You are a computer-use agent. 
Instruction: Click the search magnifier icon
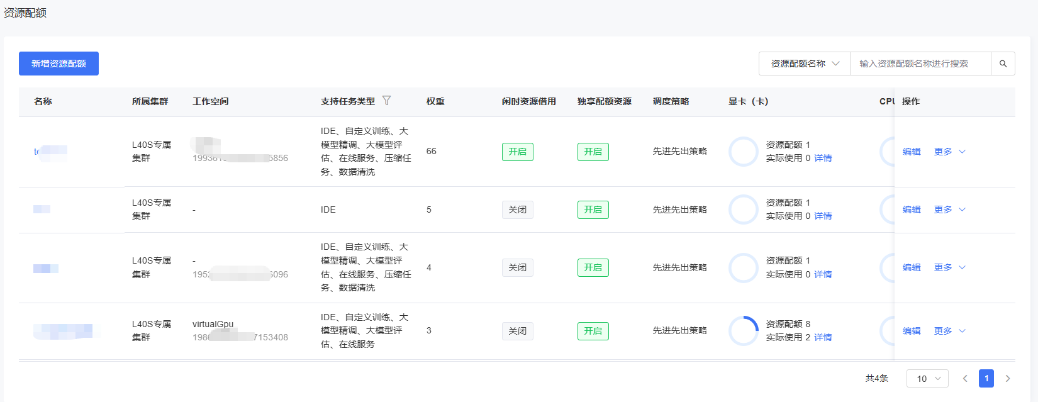(1003, 64)
